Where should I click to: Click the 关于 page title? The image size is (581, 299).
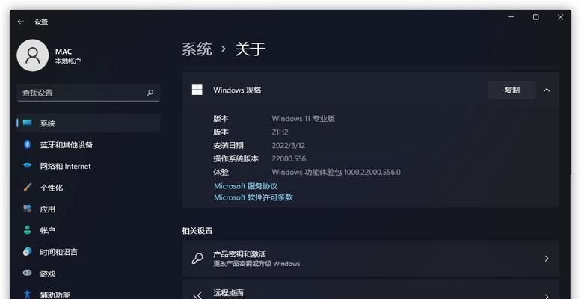[x=250, y=49]
